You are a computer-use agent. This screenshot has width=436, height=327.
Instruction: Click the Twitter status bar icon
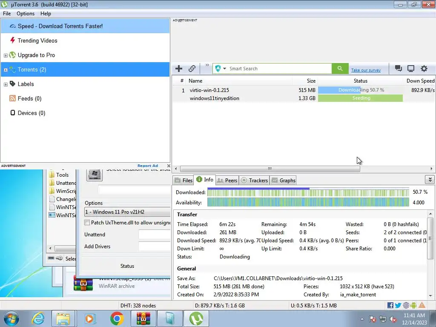398,305
